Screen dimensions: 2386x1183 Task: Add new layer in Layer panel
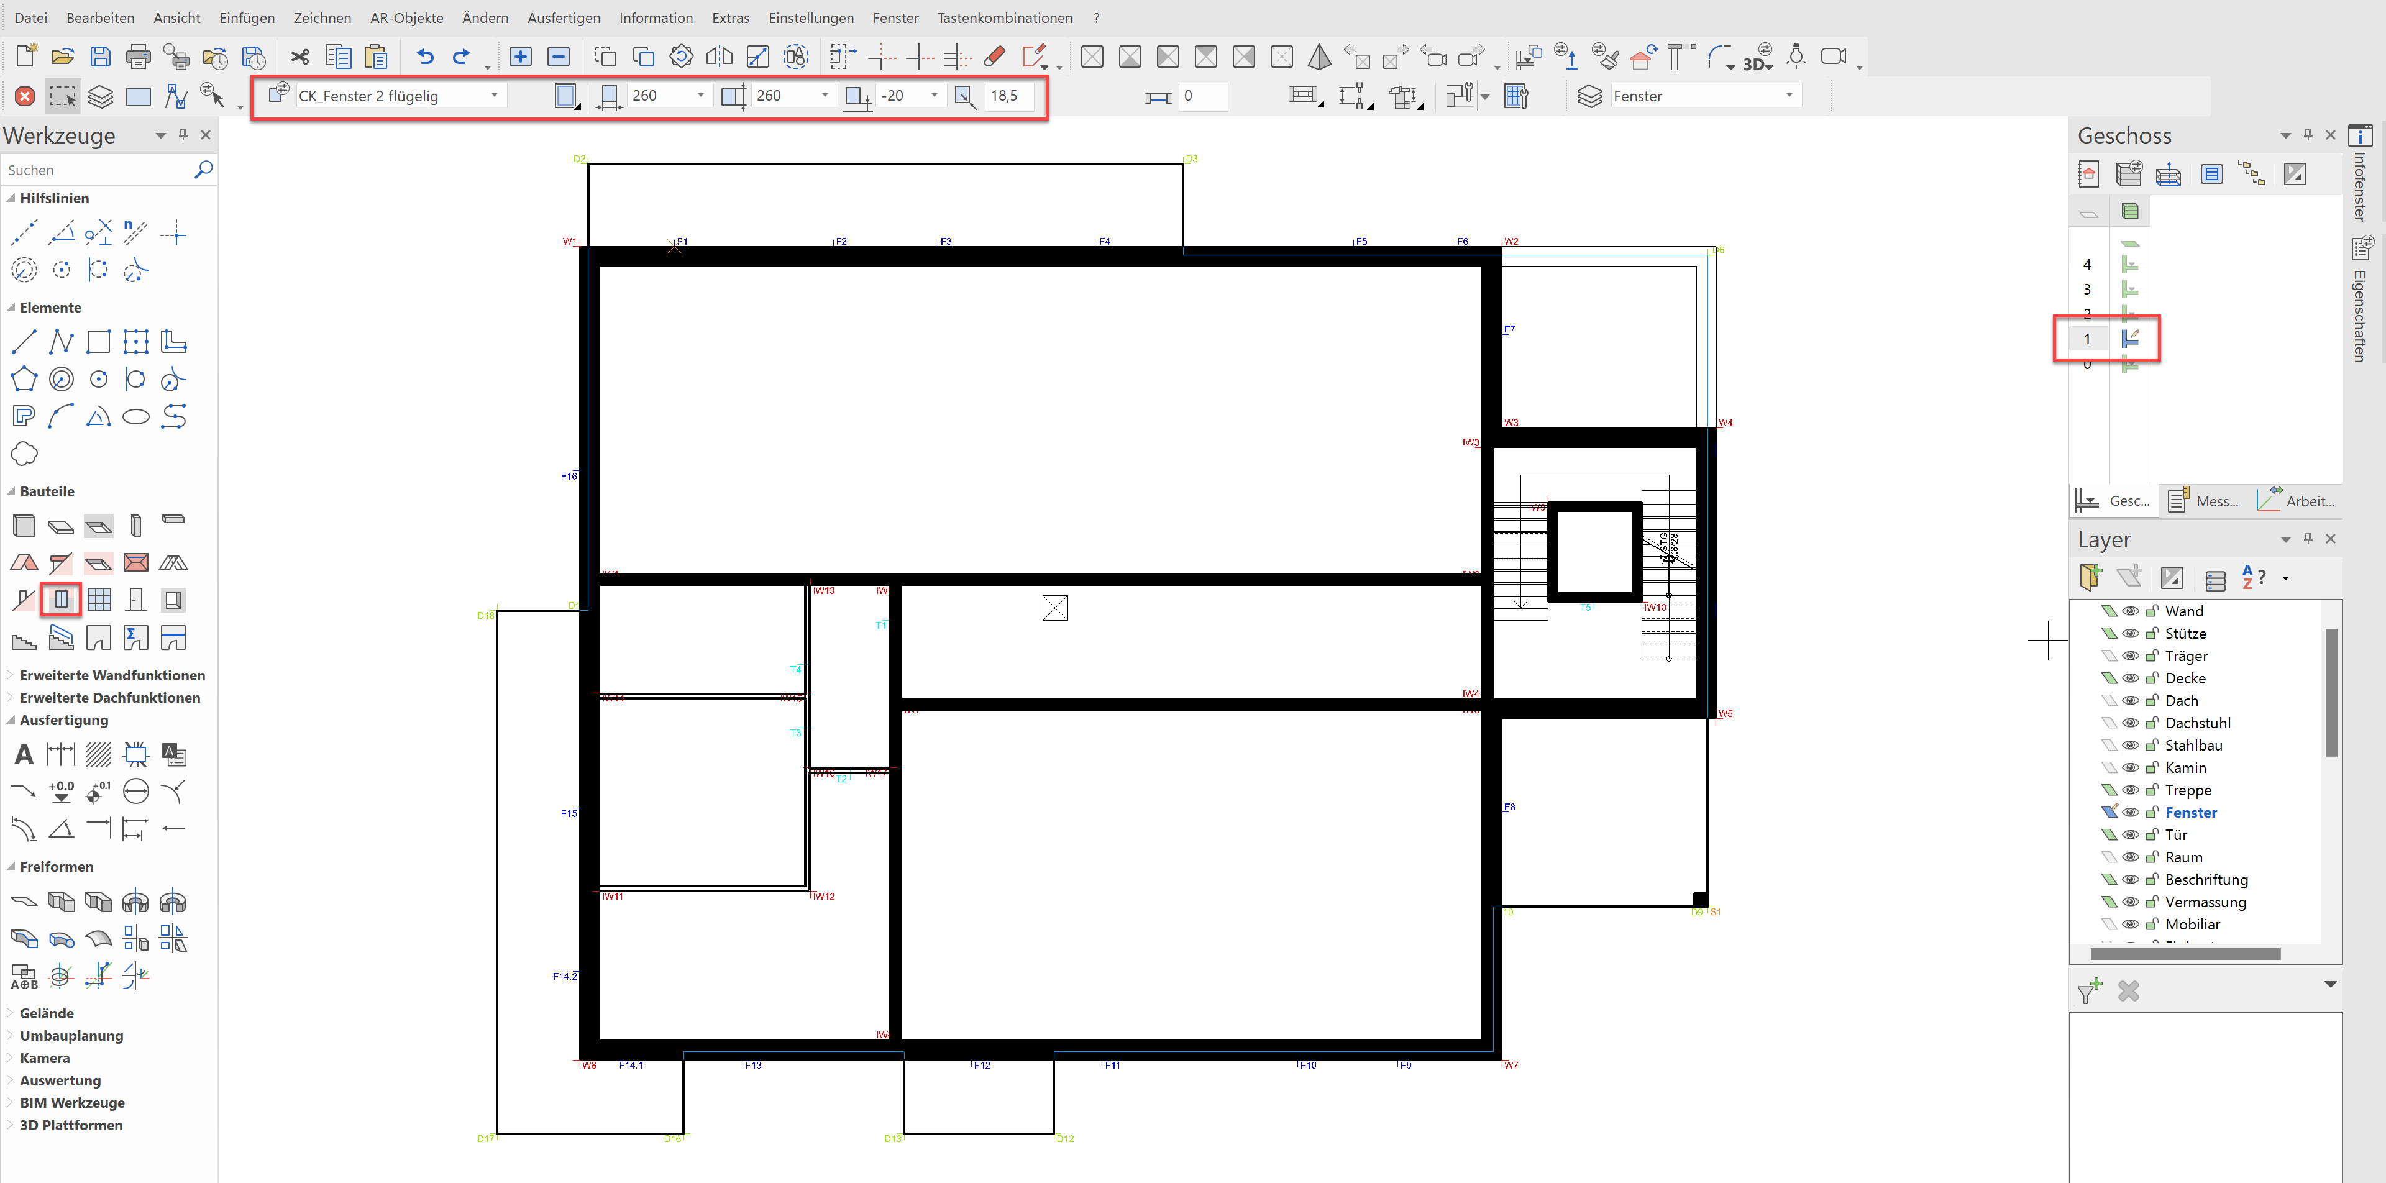tap(2090, 577)
